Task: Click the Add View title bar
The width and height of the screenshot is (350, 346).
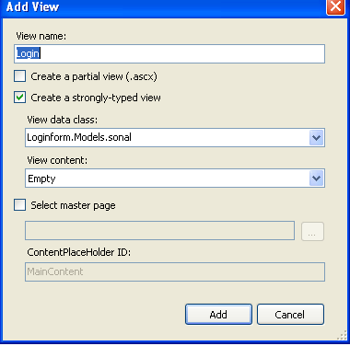Action: (x=163, y=6)
